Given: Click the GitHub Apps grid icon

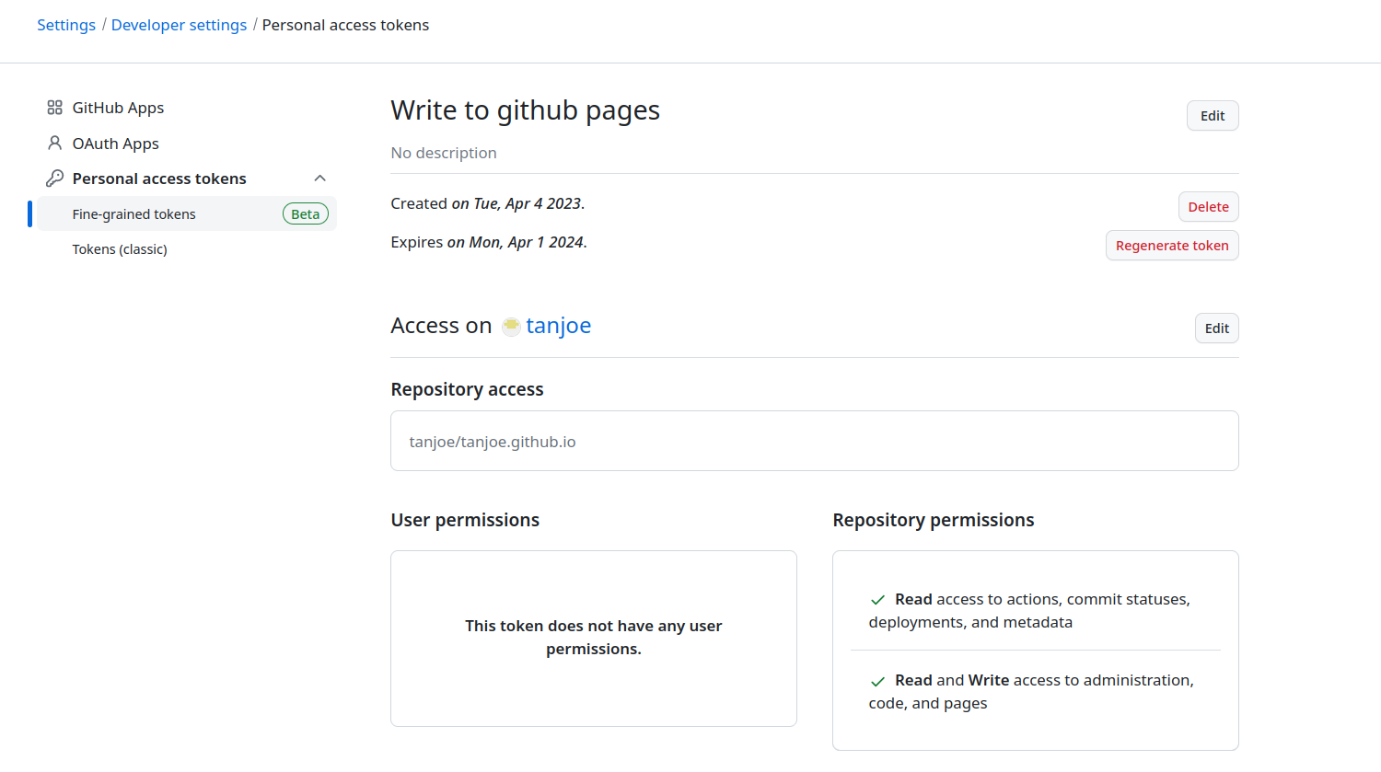Looking at the screenshot, I should click(55, 108).
